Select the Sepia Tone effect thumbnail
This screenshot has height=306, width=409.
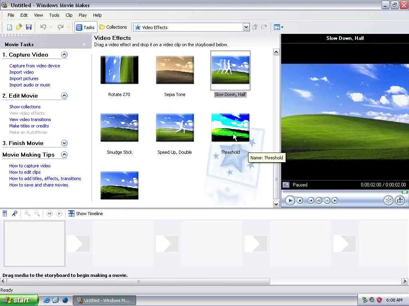pyautogui.click(x=175, y=70)
